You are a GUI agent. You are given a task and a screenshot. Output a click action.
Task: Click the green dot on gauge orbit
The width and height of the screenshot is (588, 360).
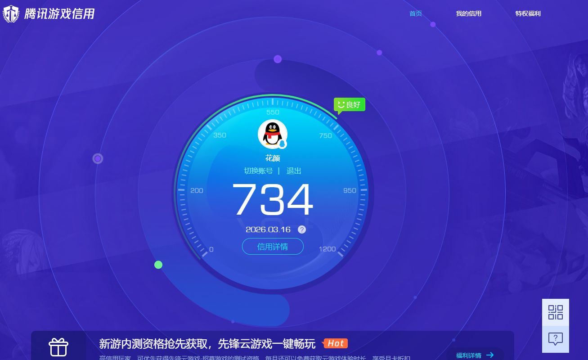pyautogui.click(x=158, y=265)
